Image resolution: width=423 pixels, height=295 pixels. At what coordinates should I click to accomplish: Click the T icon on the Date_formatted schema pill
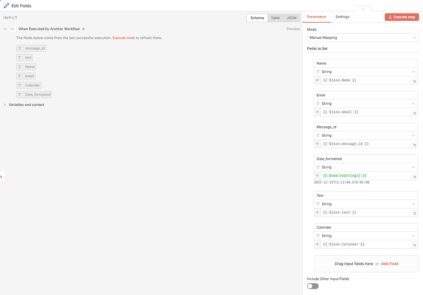coord(19,94)
